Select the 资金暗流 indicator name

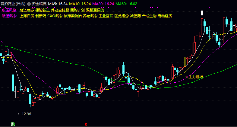[x=39, y=4]
